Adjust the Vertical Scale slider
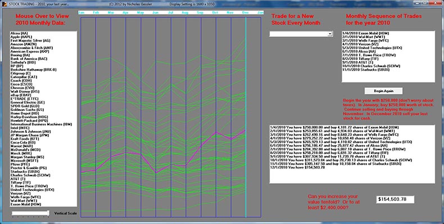The height and width of the screenshot is (224, 444). (x=30, y=213)
